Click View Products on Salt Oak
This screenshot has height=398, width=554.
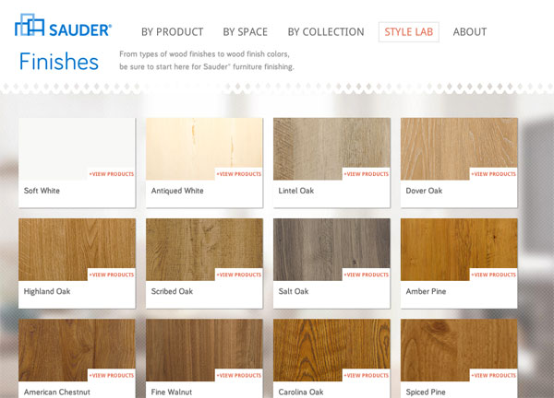tap(367, 275)
